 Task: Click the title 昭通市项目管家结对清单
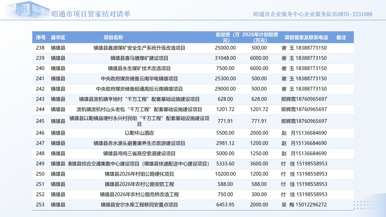[91, 14]
